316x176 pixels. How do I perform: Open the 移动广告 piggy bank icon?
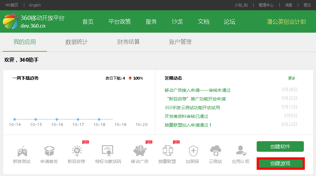coord(140,151)
